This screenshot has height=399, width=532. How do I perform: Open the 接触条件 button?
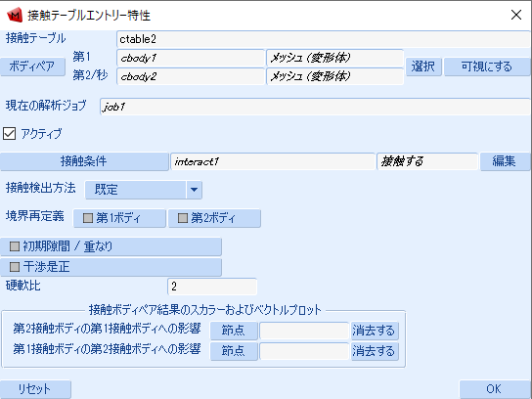[84, 161]
